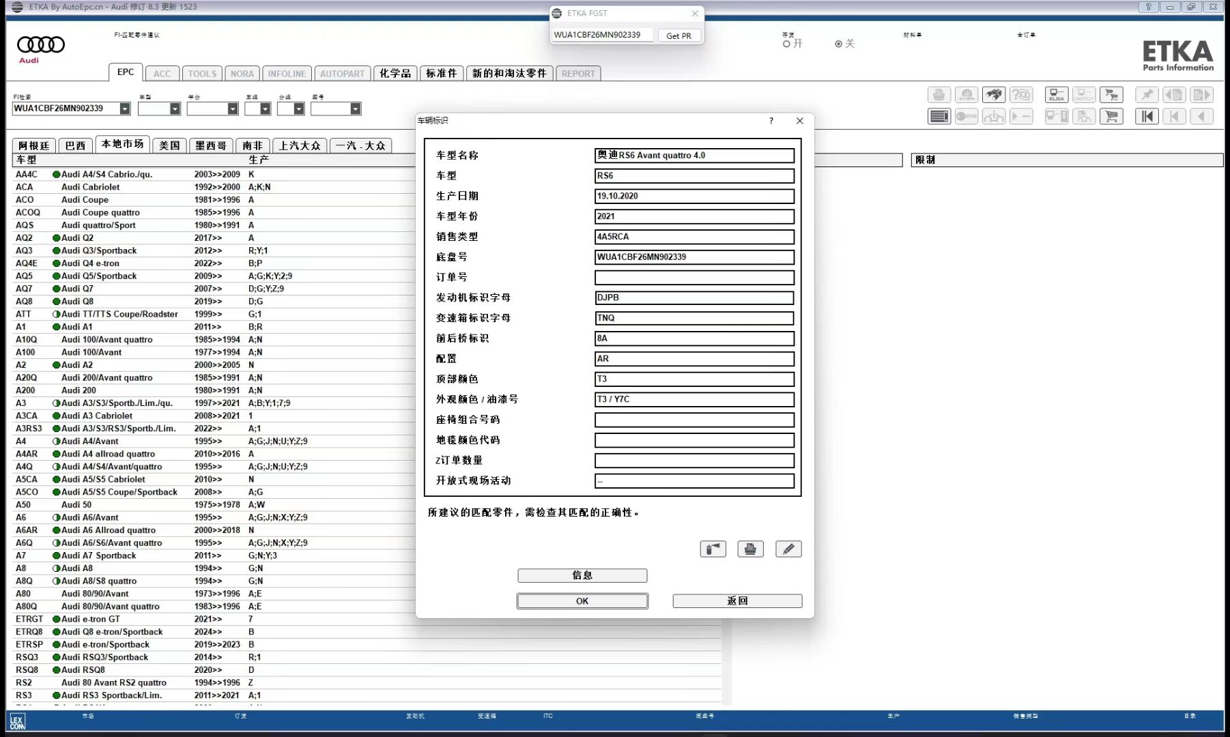Click the arrow-dash toolbar icon
Screen dimensions: 1230x737
pyautogui.click(x=1021, y=116)
